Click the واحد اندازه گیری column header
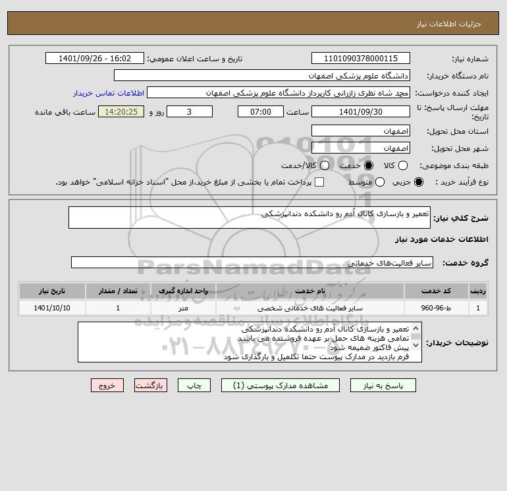This screenshot has height=491, width=507. tap(183, 291)
